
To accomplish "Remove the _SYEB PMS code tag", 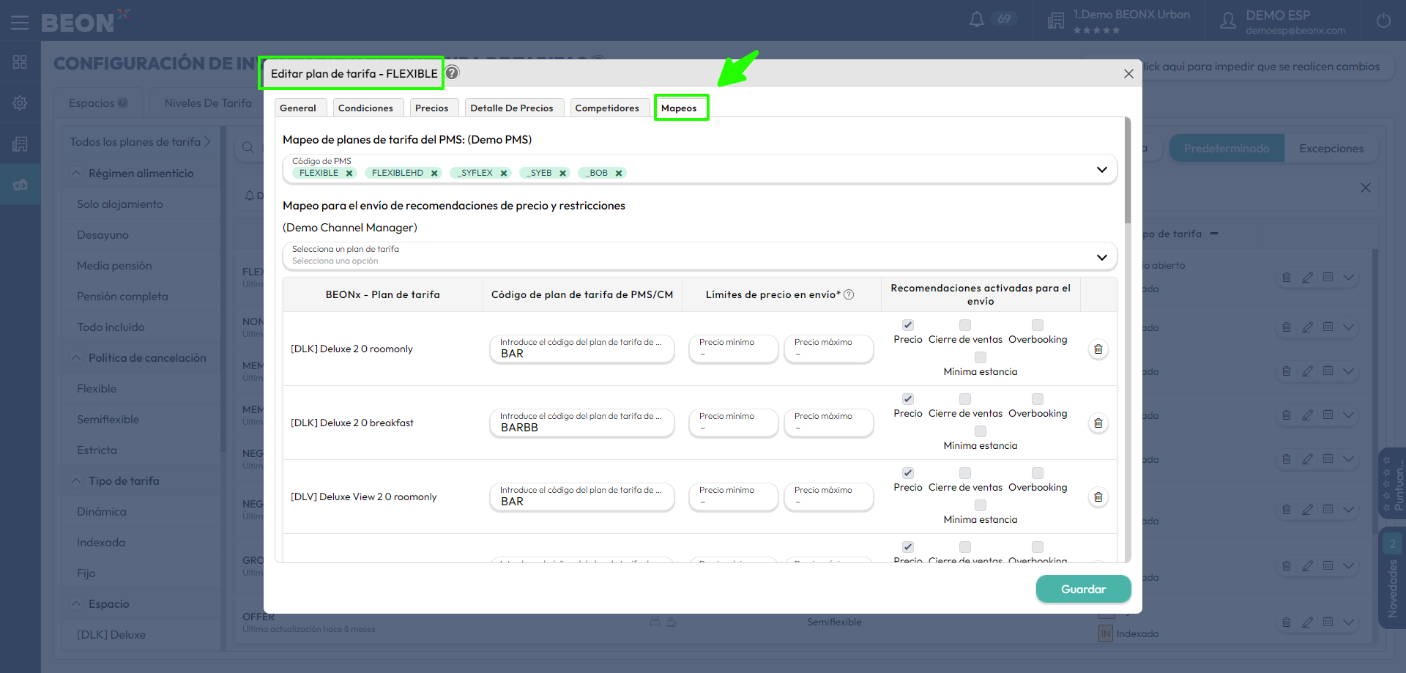I will coord(562,174).
